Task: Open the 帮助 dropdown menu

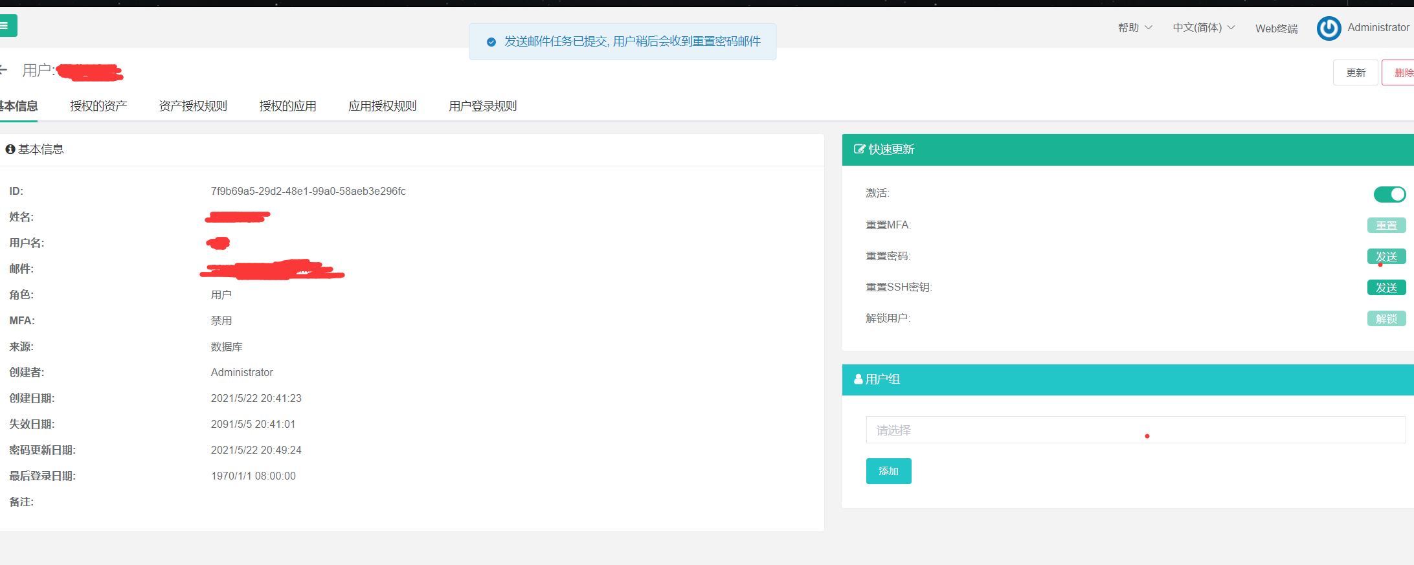Action: (1135, 28)
